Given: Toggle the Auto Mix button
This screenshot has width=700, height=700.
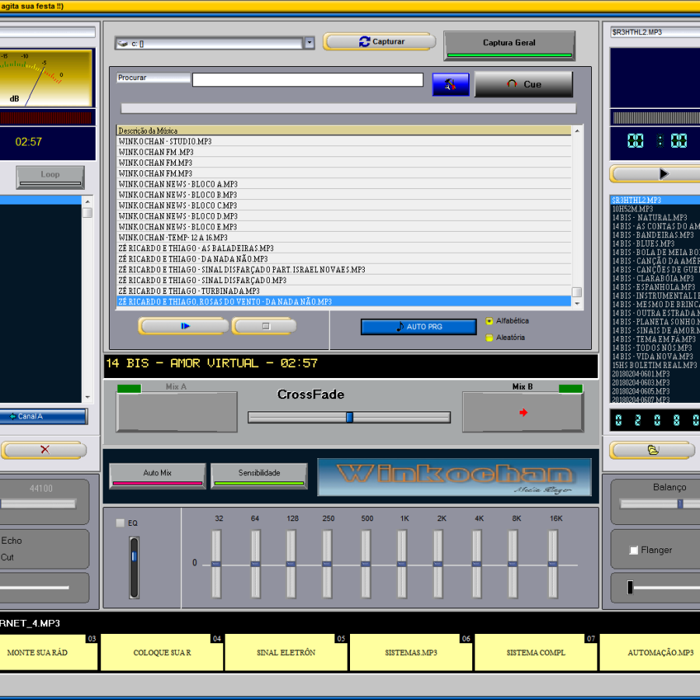Looking at the screenshot, I should point(157,474).
